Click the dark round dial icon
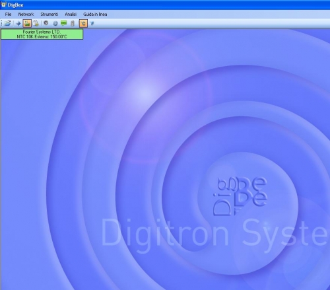 coord(46,23)
